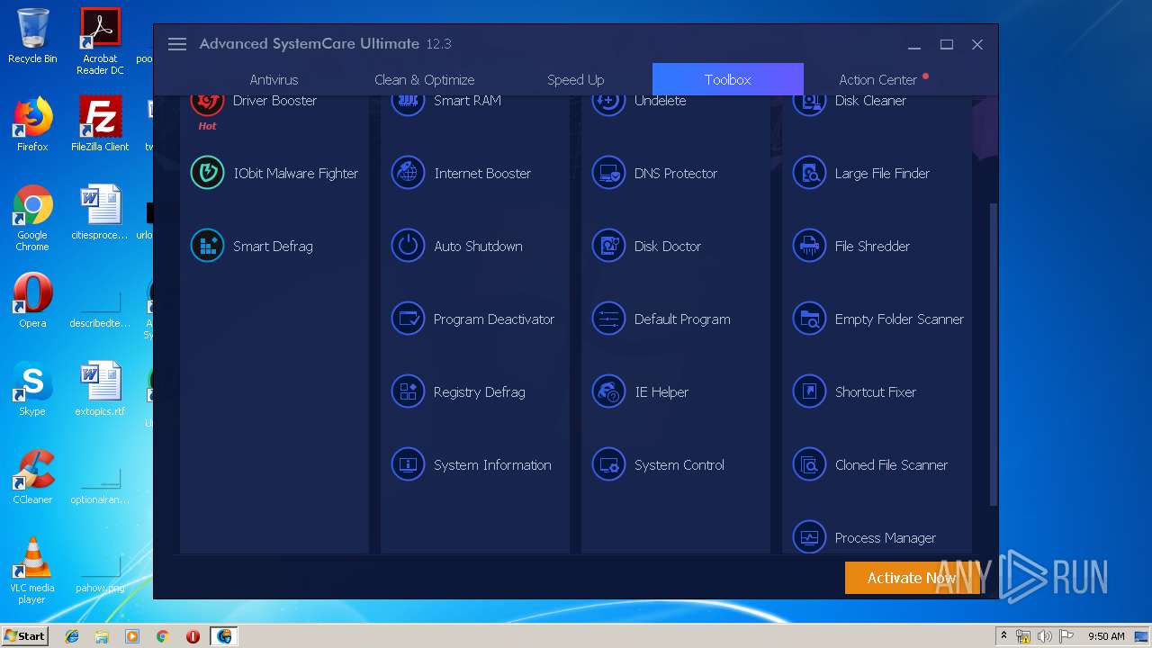The width and height of the screenshot is (1152, 648).
Task: Open Empty Folder Scanner icon
Action: tap(809, 319)
